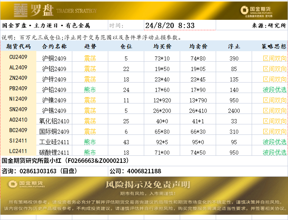288x220 pixels.
Task: Select the timestamp cell 24/8/20 8:33
Action: tap(180, 25)
